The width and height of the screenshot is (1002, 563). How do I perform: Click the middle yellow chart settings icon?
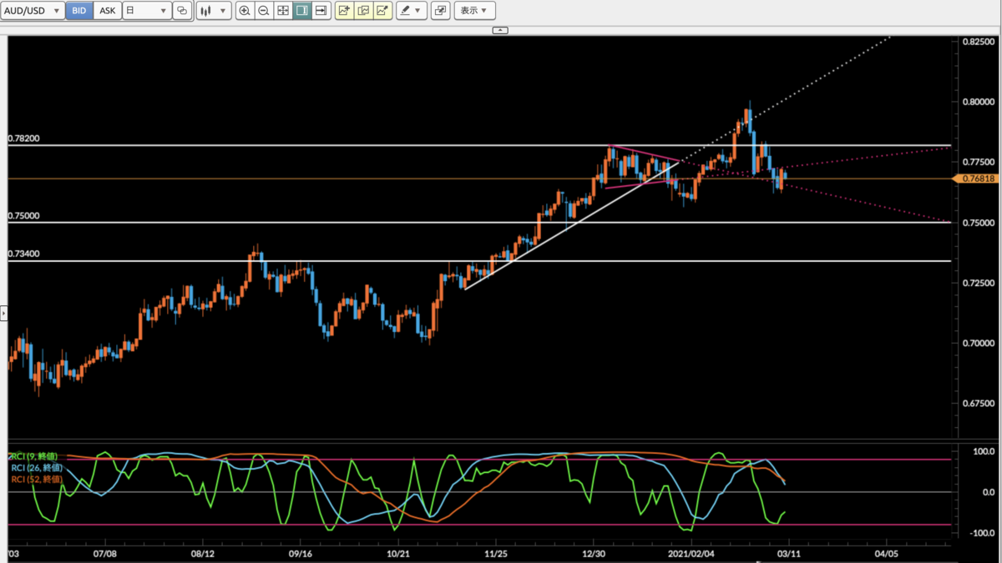pyautogui.click(x=363, y=11)
